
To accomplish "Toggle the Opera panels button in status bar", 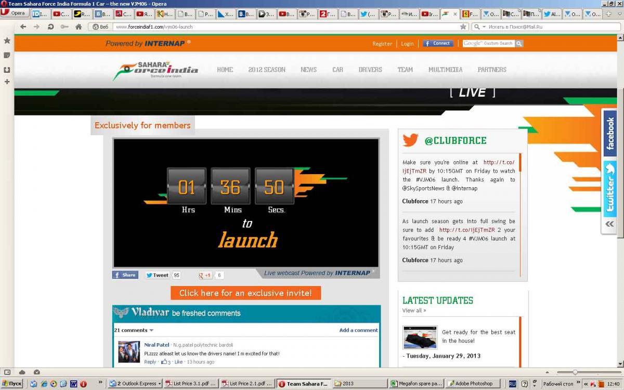I will pos(7,372).
